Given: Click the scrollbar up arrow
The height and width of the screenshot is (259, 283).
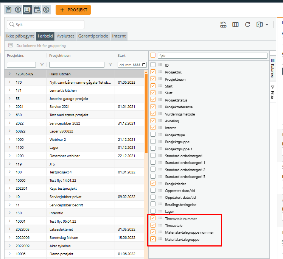Looking at the screenshot, I should (x=146, y=72).
